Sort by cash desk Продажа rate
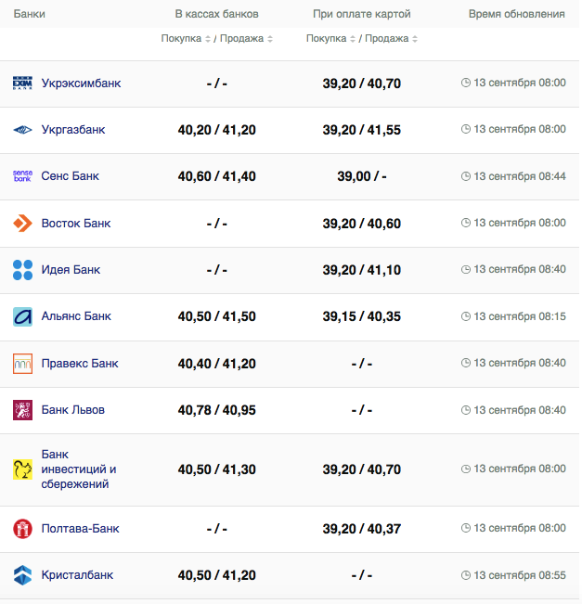The width and height of the screenshot is (582, 604). point(246,39)
